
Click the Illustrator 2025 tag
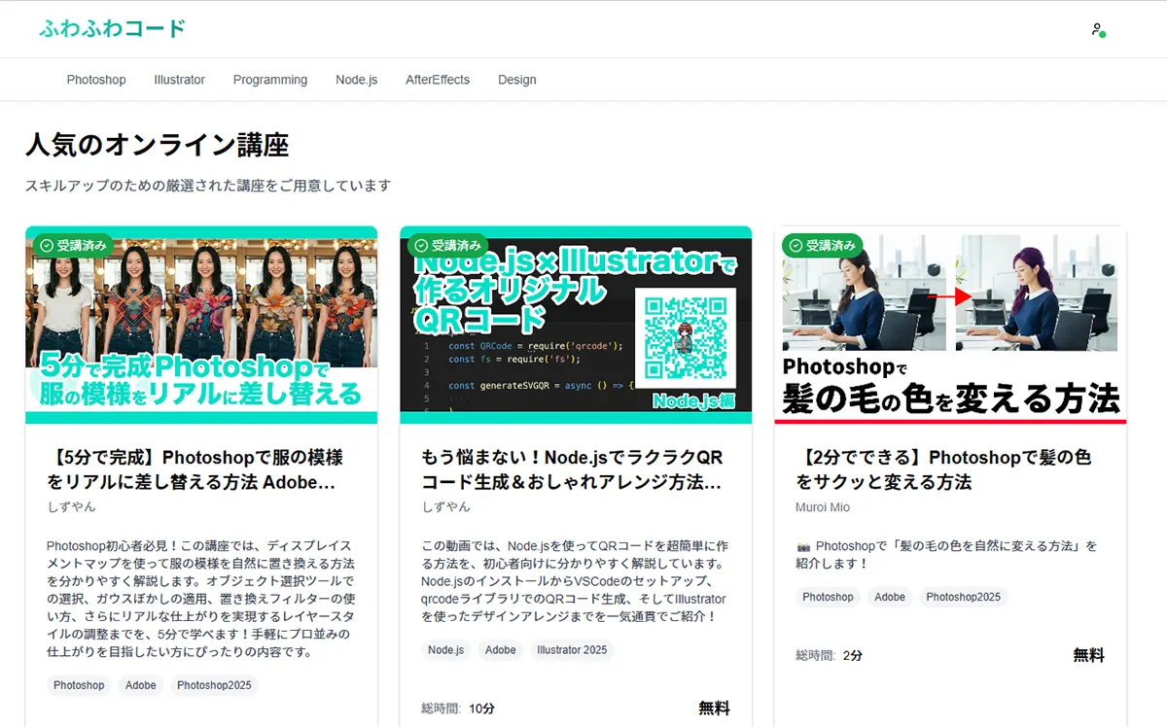(x=572, y=650)
